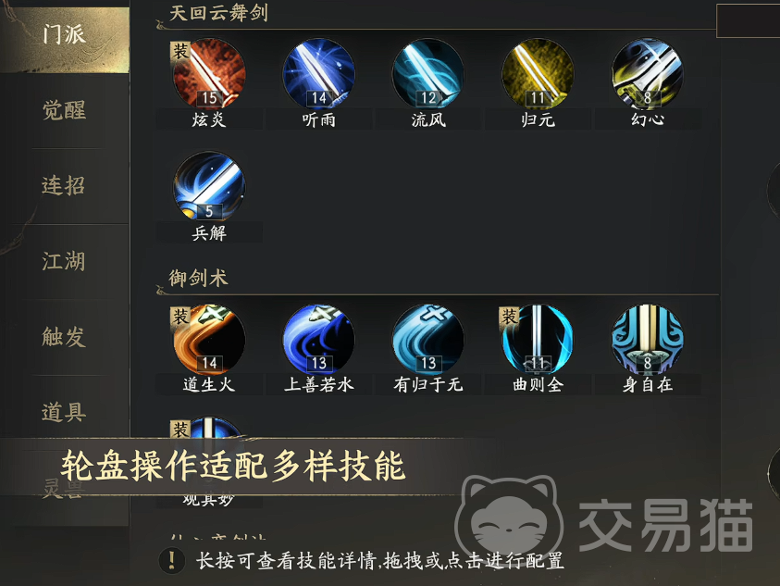Open the 门派 sidebar tab
The image size is (780, 586).
(65, 36)
